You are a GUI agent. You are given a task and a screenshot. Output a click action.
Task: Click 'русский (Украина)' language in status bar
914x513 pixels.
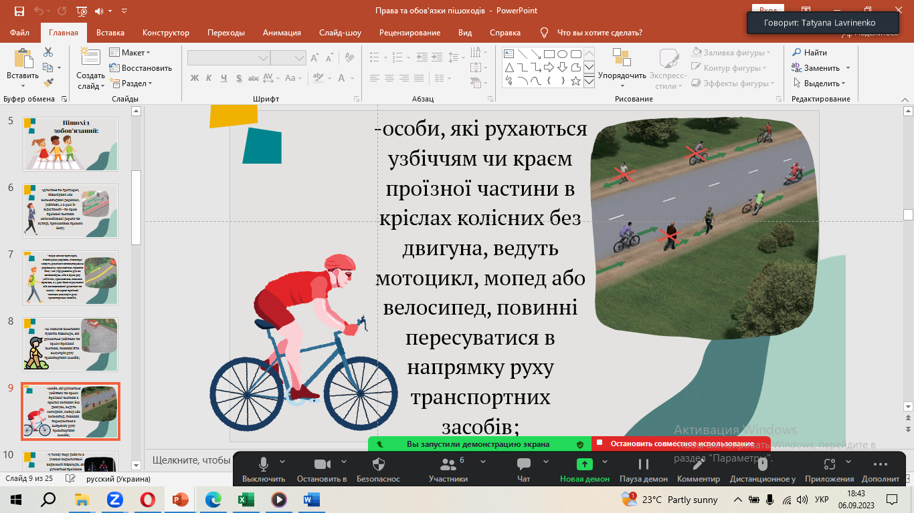tap(118, 479)
